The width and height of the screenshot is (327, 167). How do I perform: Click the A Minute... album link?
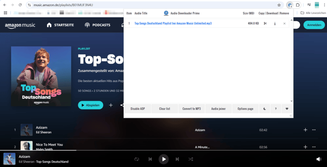pyautogui.click(x=202, y=147)
